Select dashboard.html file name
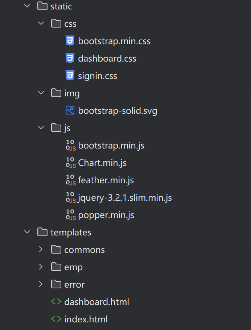The image size is (251, 330). point(96,302)
